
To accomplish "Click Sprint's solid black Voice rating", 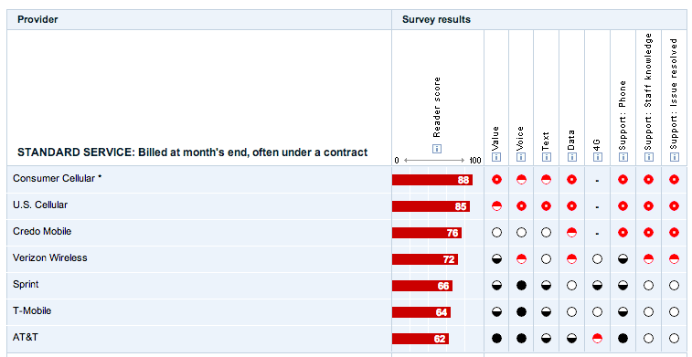I will (x=521, y=286).
